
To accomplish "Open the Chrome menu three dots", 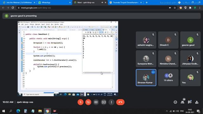I will [200, 8].
